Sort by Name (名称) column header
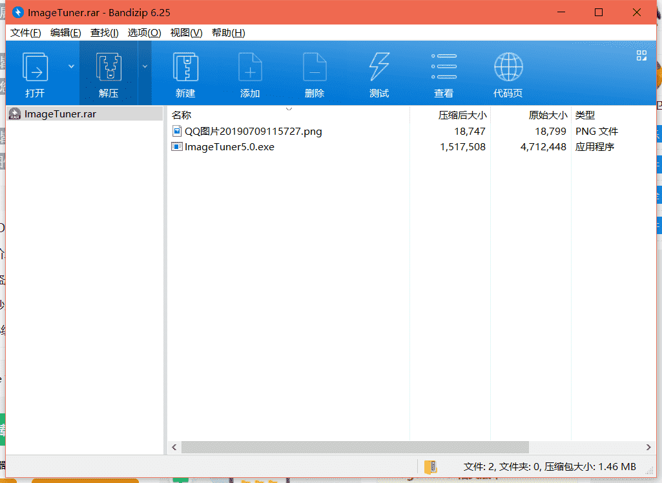Viewport: 662px width, 483px height. click(x=181, y=115)
